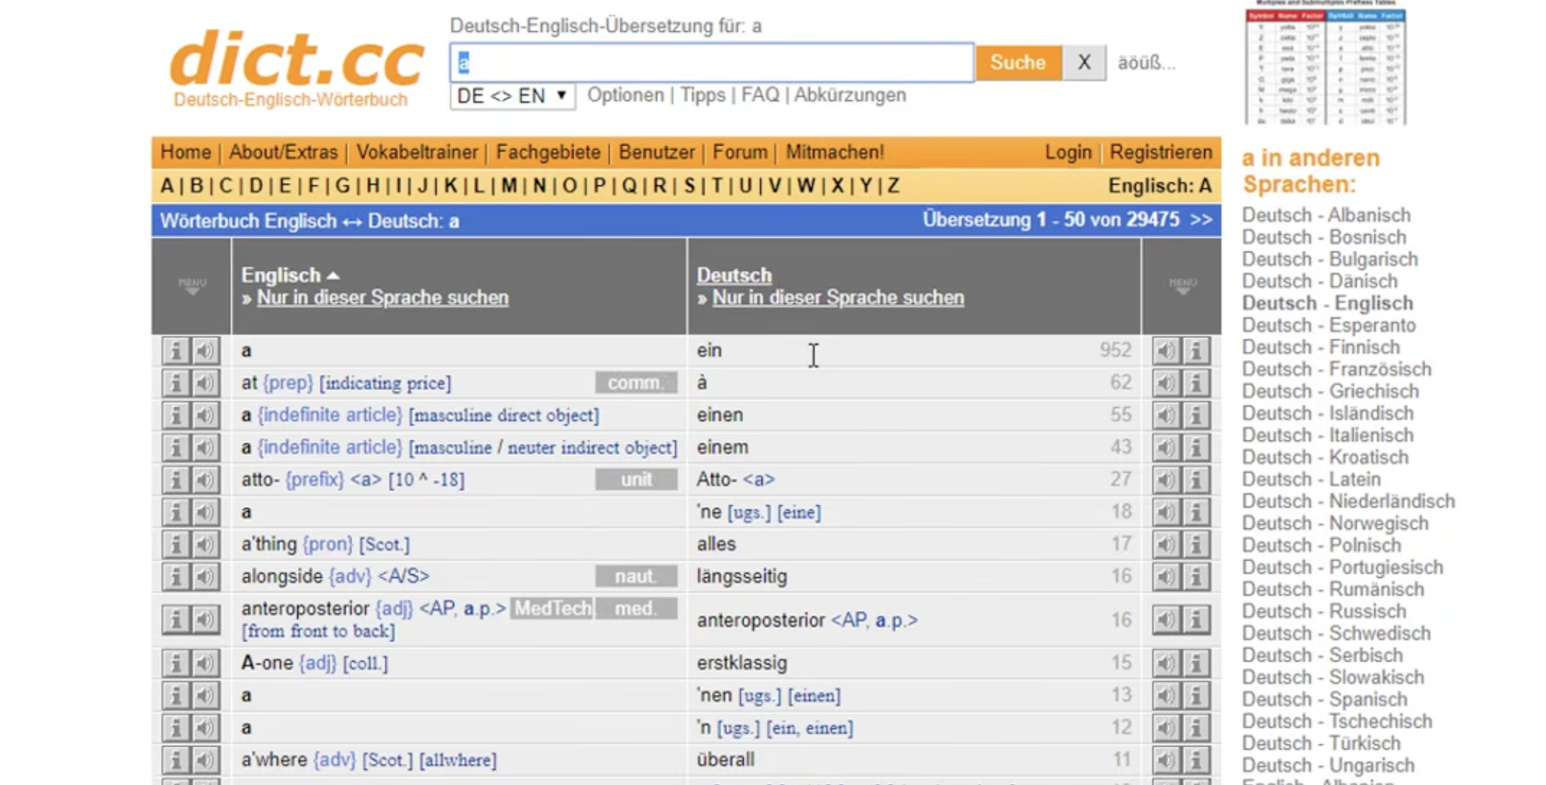Open Deutsch - Französisch in sidebar
This screenshot has height=785, width=1546.
(1337, 369)
